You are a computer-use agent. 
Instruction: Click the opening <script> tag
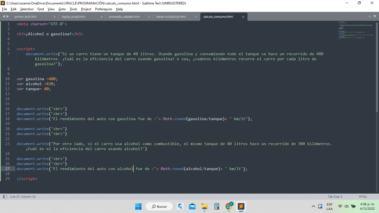pos(26,49)
